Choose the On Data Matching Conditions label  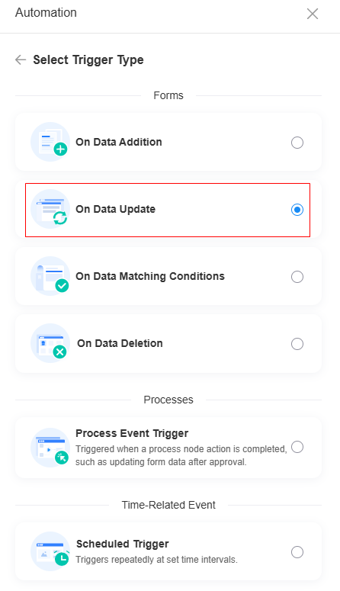150,276
